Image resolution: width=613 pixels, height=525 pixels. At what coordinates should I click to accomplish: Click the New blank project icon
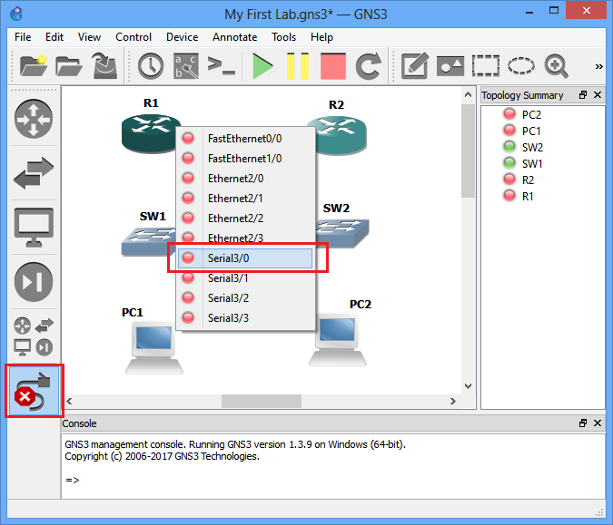(34, 65)
